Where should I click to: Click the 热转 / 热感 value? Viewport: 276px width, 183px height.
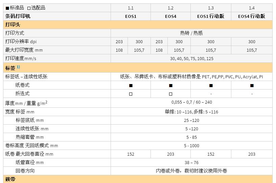click(x=191, y=33)
